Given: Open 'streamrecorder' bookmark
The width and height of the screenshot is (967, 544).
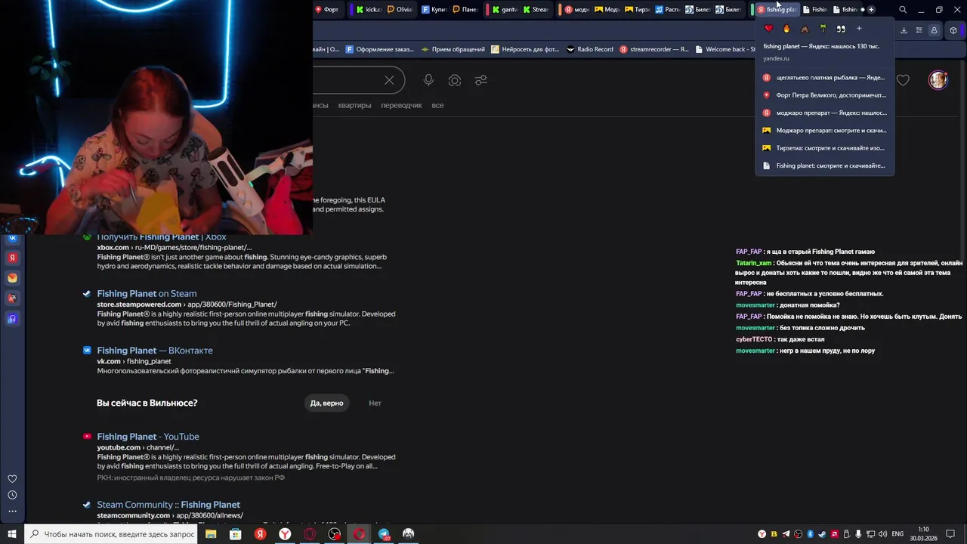Looking at the screenshot, I should coord(654,49).
